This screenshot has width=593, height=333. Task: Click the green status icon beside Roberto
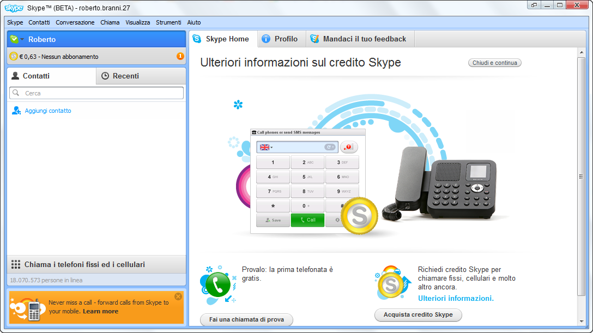click(x=14, y=39)
